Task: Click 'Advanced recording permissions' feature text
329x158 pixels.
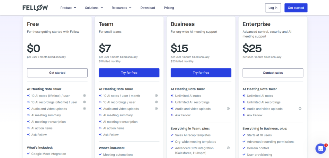Action: coord(271,142)
